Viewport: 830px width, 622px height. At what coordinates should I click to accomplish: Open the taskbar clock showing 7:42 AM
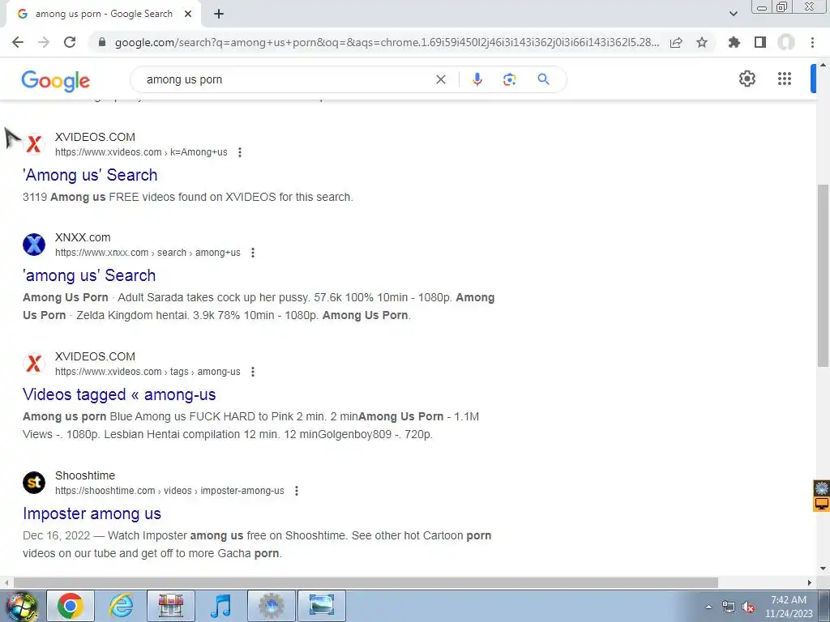point(789,607)
